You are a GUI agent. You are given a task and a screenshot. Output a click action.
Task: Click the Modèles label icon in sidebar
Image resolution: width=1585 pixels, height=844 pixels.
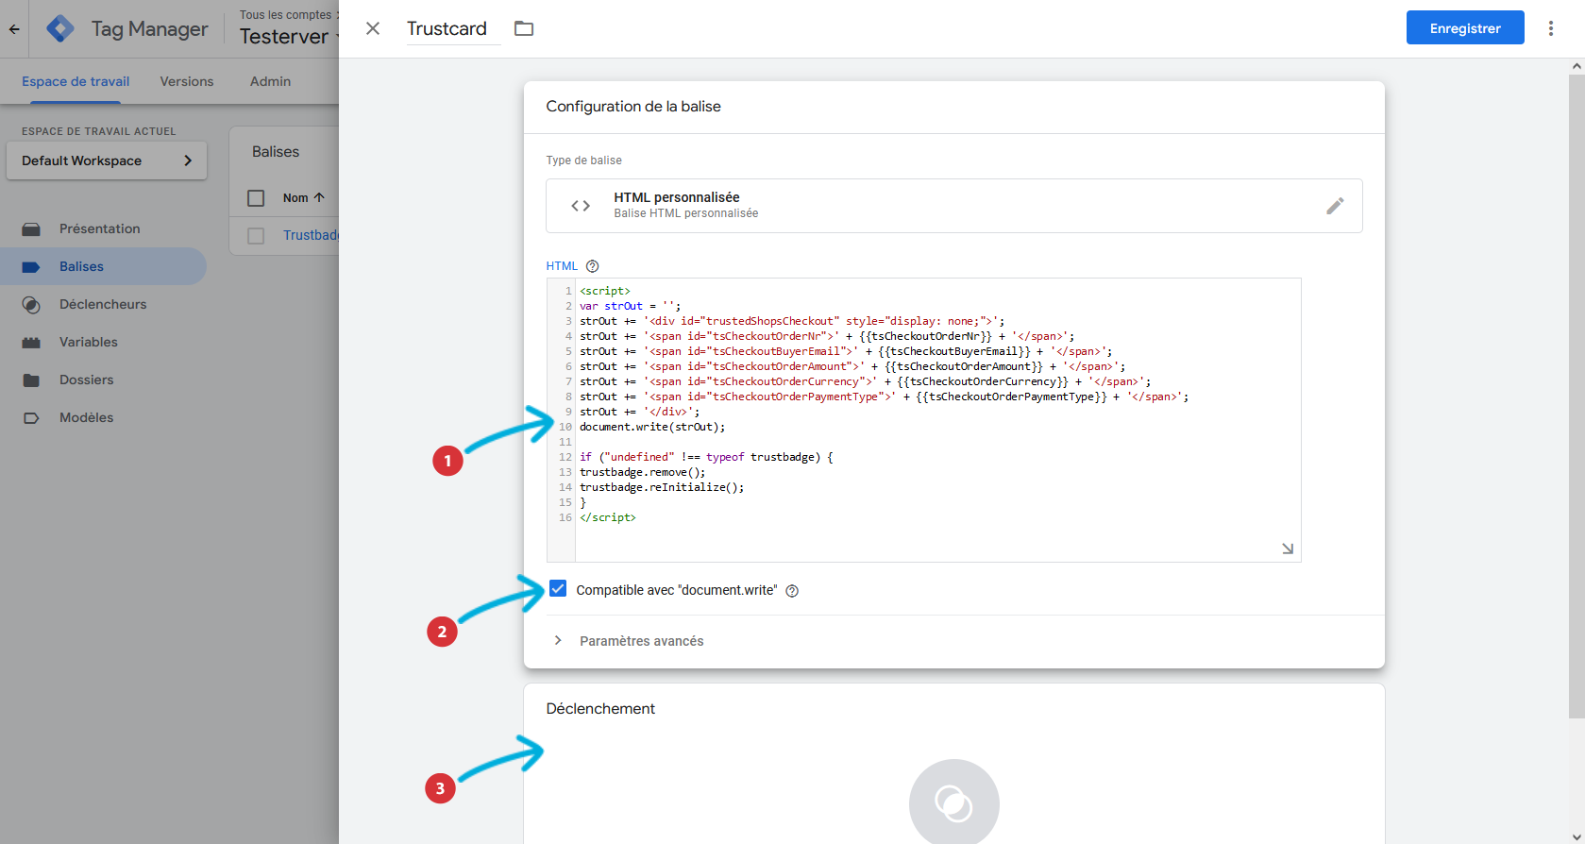pos(31,418)
